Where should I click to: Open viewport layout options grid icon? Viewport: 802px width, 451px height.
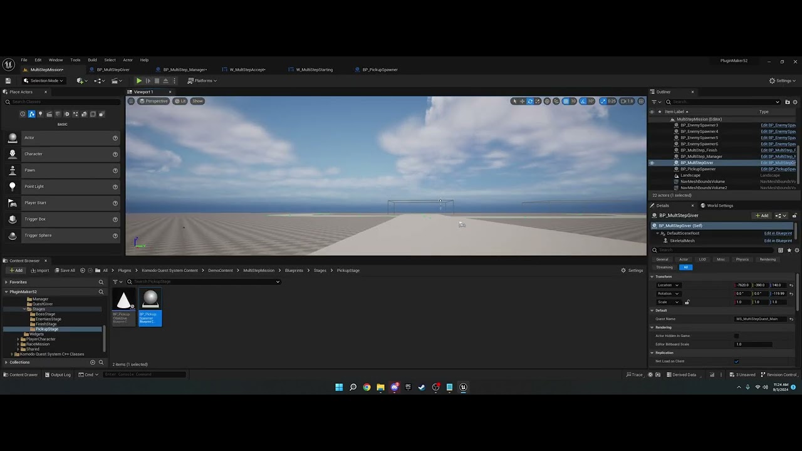(641, 101)
